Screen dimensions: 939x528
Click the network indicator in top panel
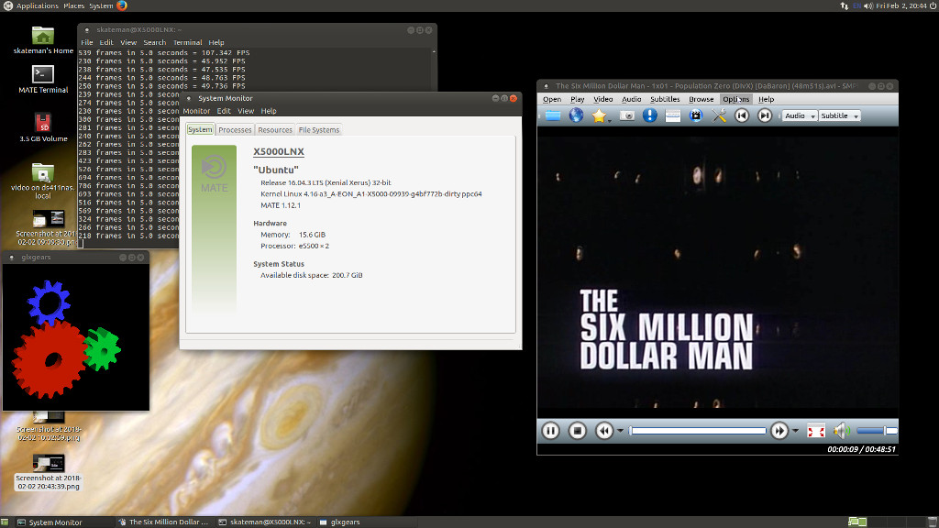[x=845, y=6]
